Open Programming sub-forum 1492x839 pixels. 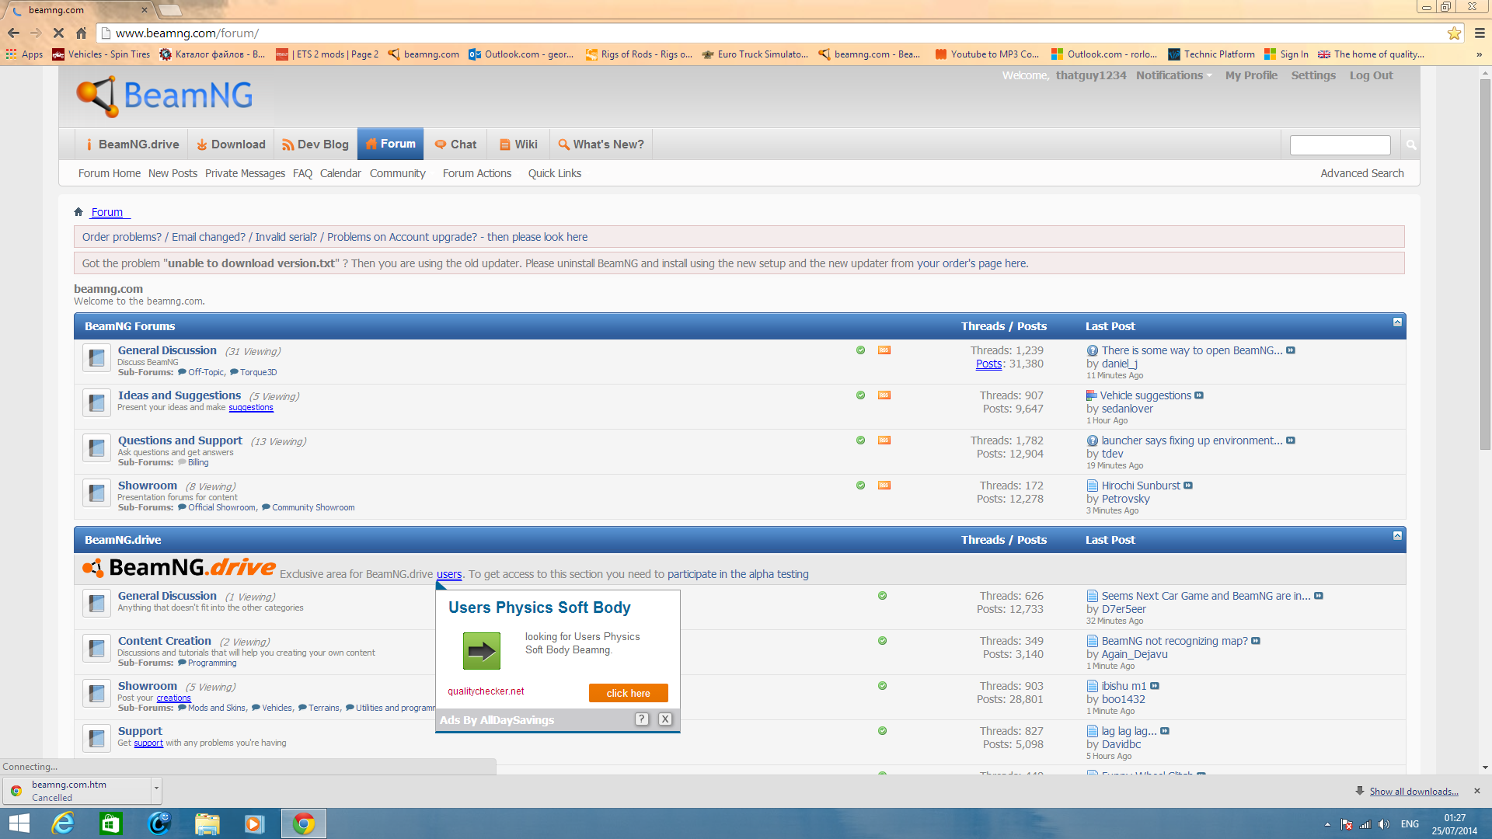pyautogui.click(x=212, y=663)
